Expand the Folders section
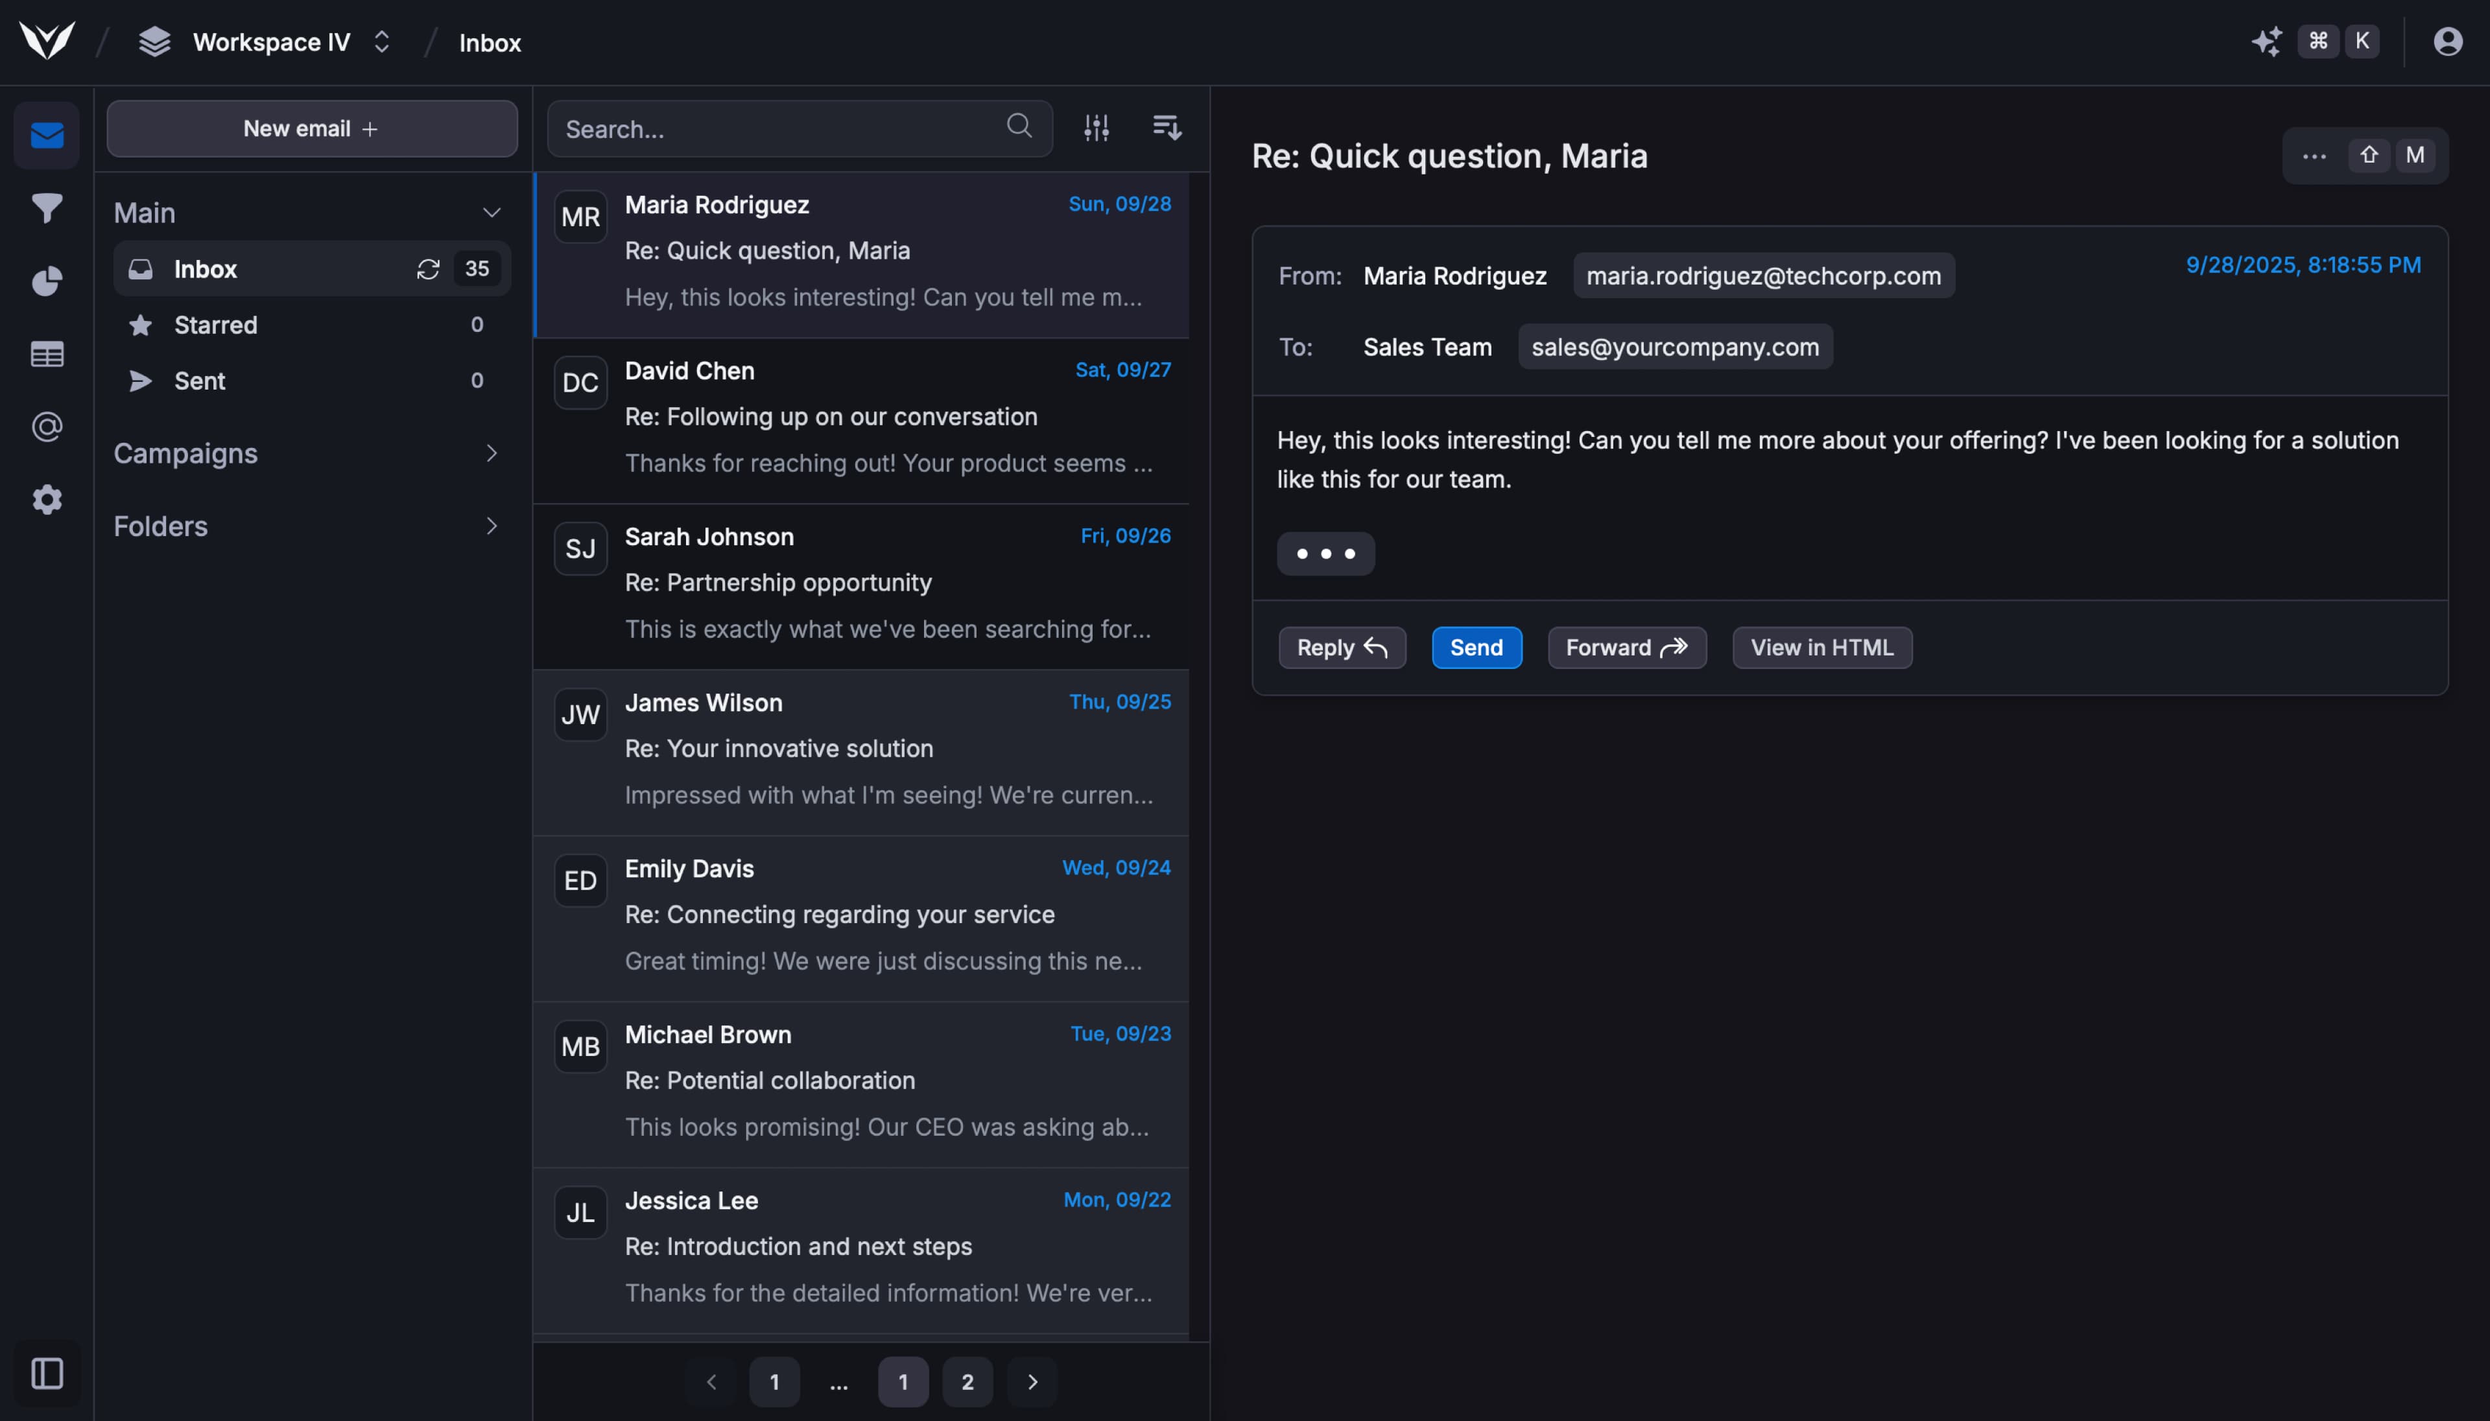The height and width of the screenshot is (1421, 2490). [x=491, y=526]
